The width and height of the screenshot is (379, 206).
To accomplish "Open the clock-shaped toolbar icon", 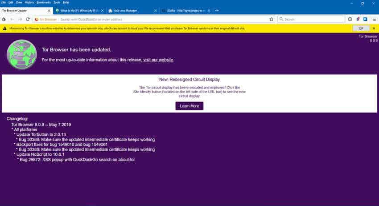I will pos(350,19).
